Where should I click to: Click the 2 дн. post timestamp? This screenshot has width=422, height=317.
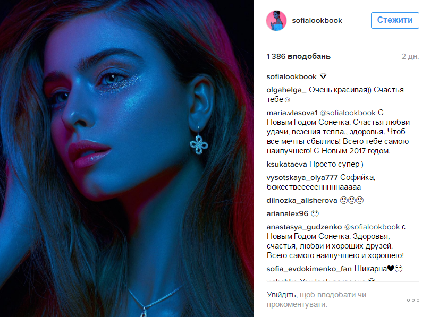tap(410, 56)
